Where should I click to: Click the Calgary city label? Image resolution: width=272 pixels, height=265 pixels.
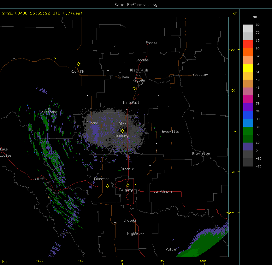click(126, 190)
